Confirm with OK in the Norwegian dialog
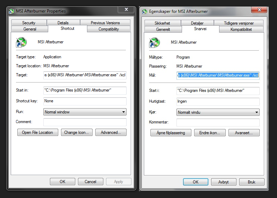Viewport: 277px width, 198px height. point(196,182)
